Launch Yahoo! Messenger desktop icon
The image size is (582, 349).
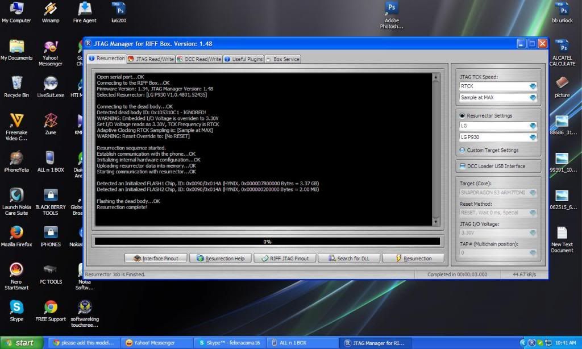coord(51,53)
